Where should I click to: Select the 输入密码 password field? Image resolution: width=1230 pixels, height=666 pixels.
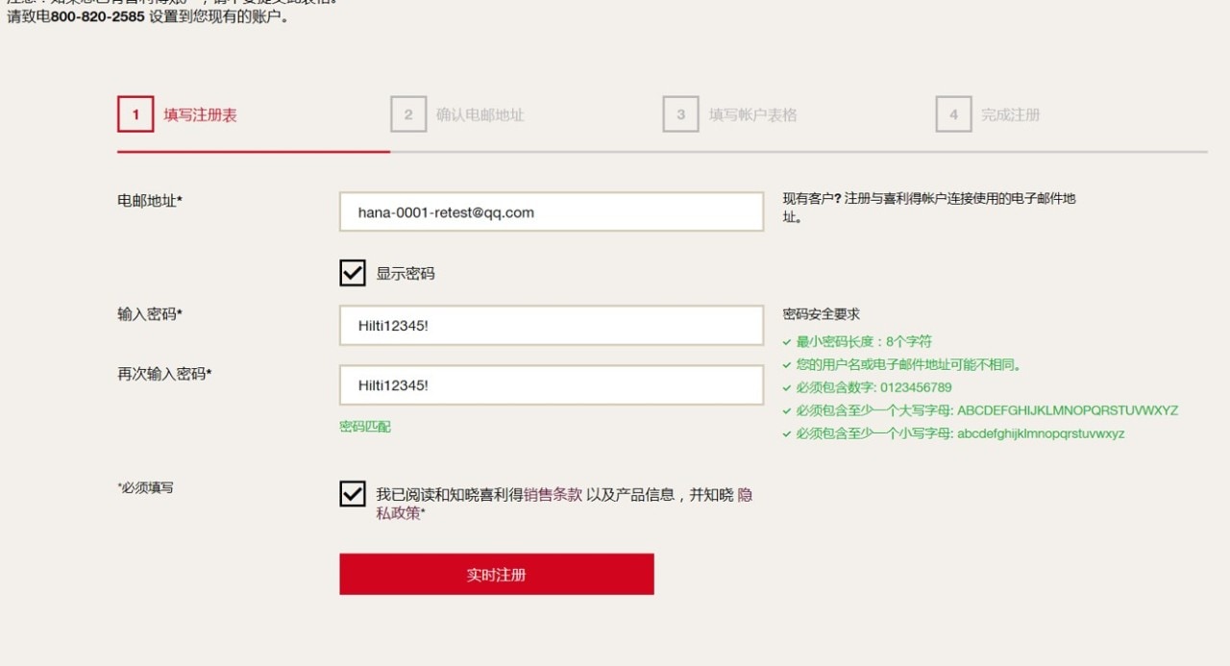551,325
